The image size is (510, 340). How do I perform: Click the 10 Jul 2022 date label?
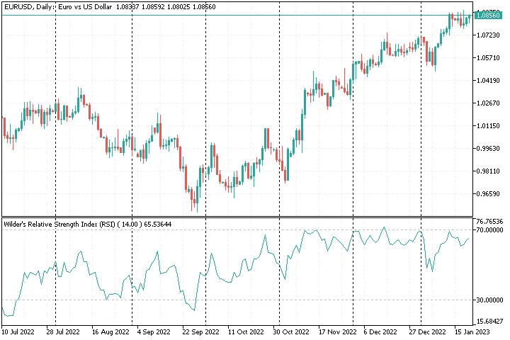19,331
